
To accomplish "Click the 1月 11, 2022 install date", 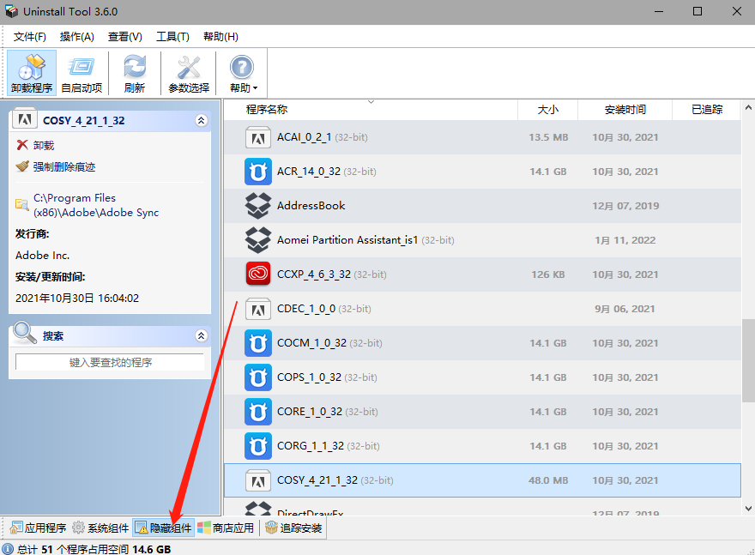I will 625,240.
